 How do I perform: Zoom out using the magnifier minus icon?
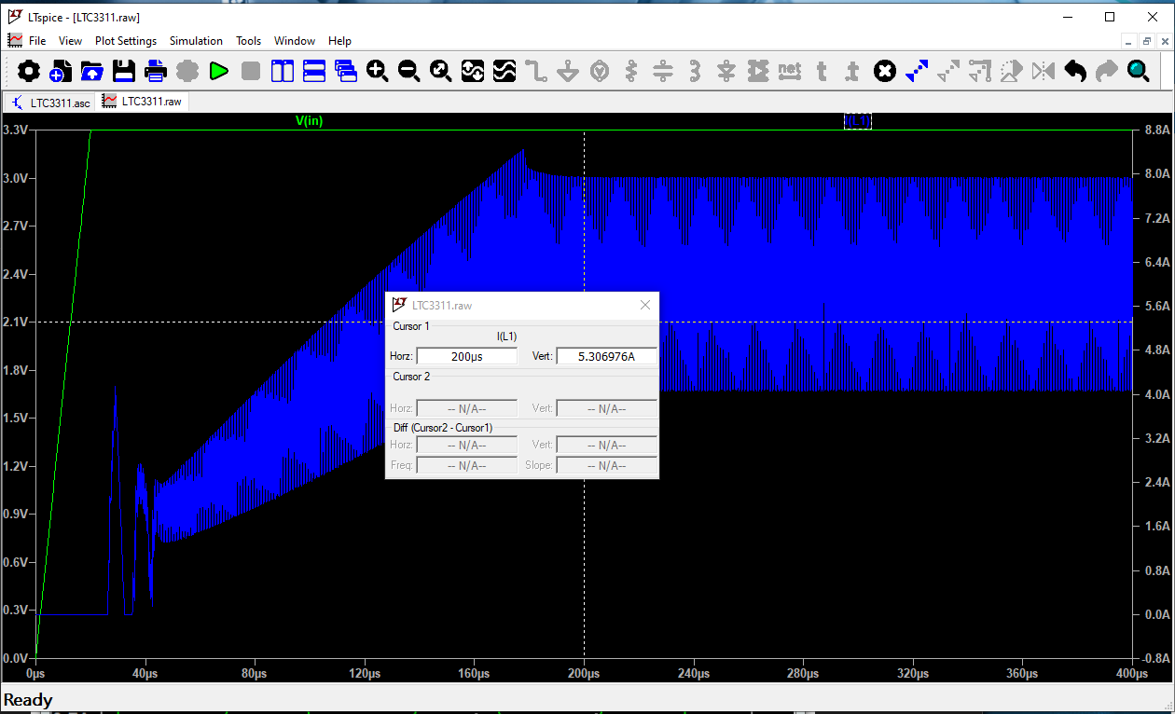pos(408,71)
